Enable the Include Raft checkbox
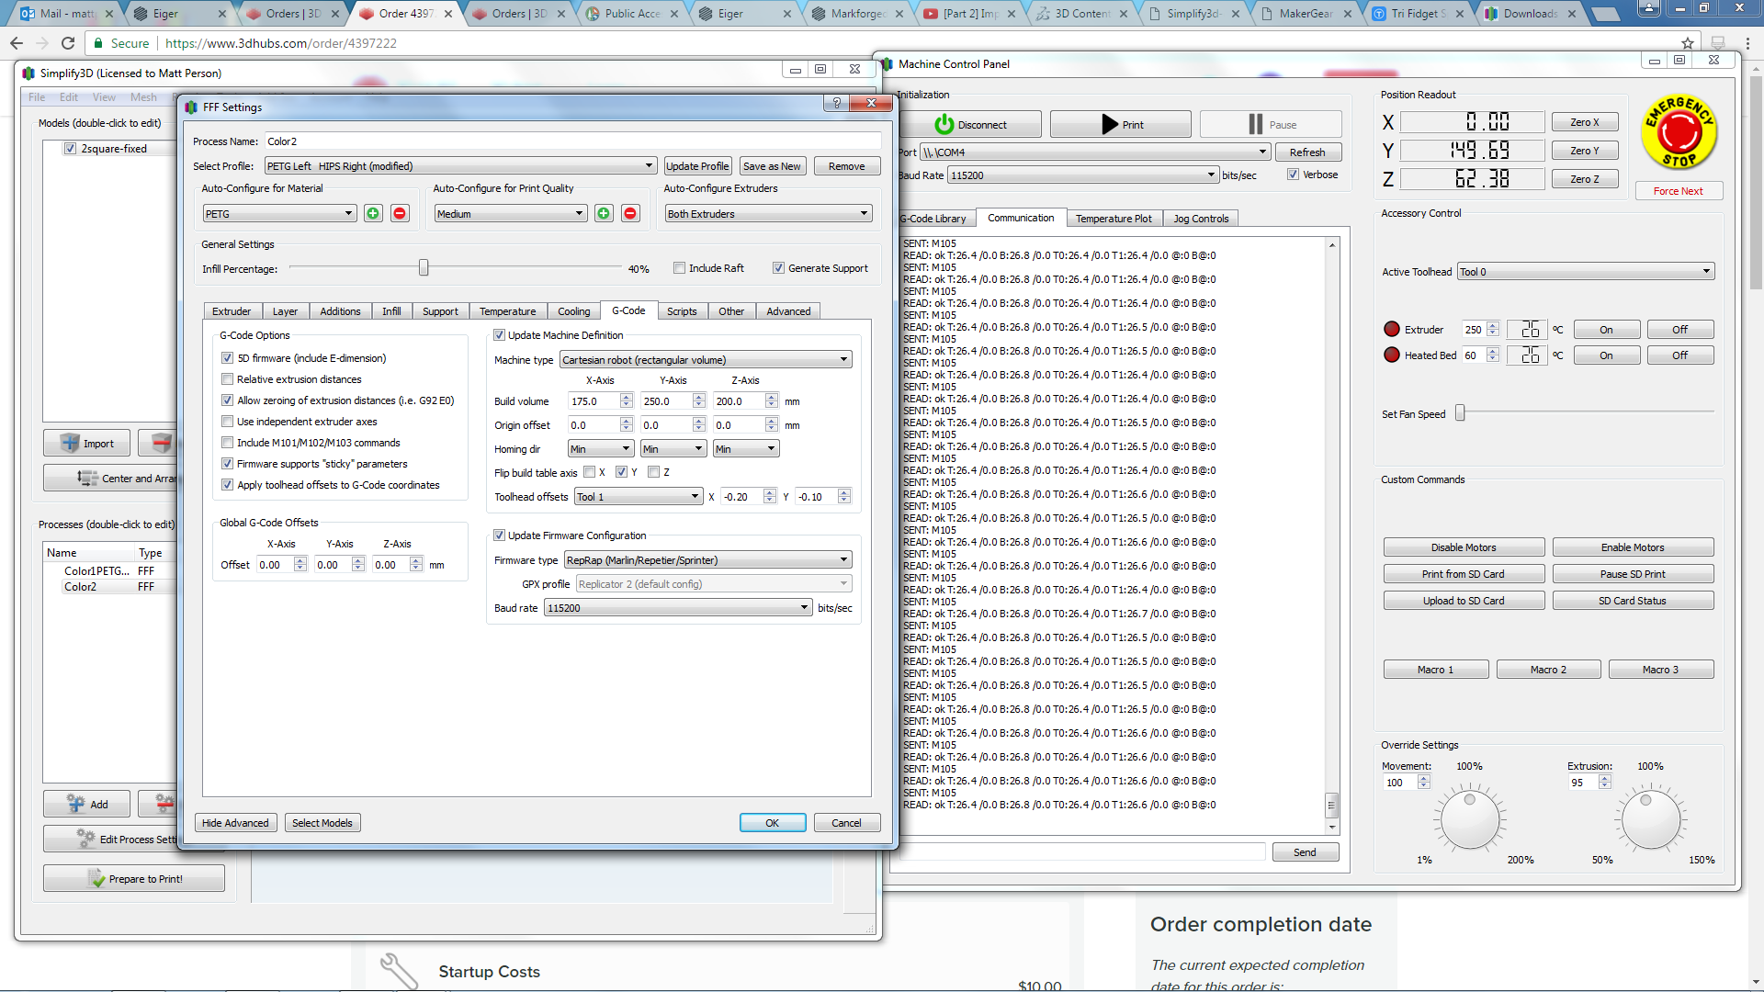Image resolution: width=1764 pixels, height=992 pixels. [680, 268]
